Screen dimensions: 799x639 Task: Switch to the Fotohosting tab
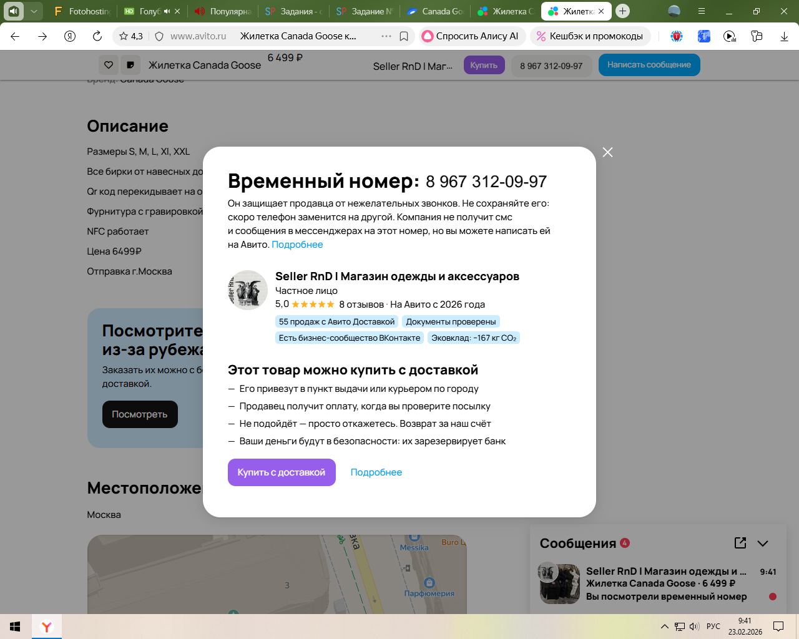[x=82, y=11]
